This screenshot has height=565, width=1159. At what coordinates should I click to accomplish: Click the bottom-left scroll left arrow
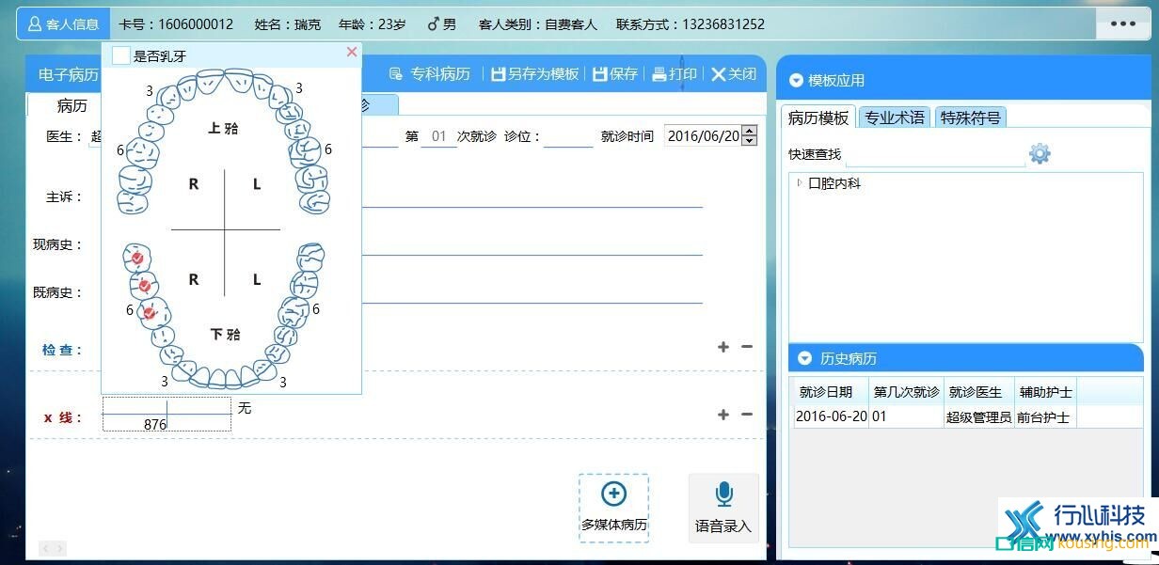(45, 548)
